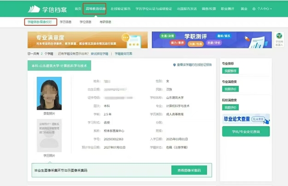Click 我要评价 button under 专业满意度
288x186 pixels.
coord(230,89)
